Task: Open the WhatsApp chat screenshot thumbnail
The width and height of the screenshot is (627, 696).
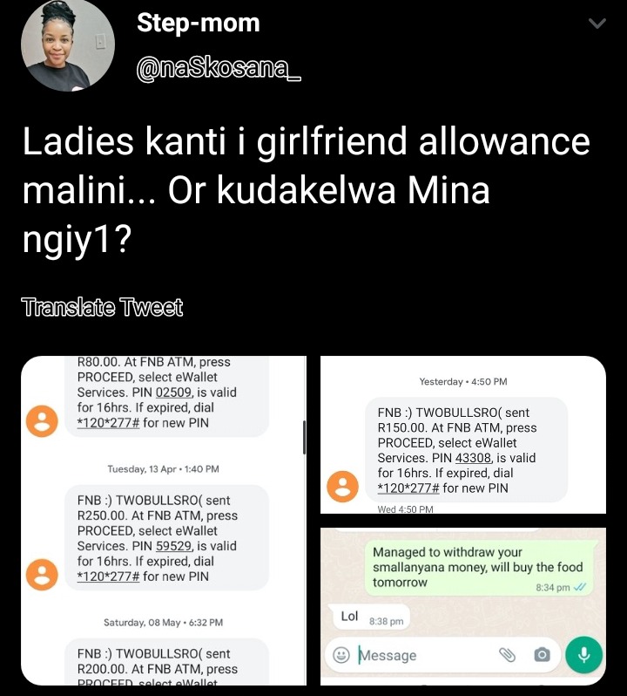Action: coord(463,606)
